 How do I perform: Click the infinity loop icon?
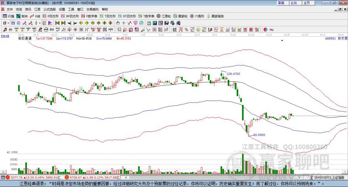(272, 30)
